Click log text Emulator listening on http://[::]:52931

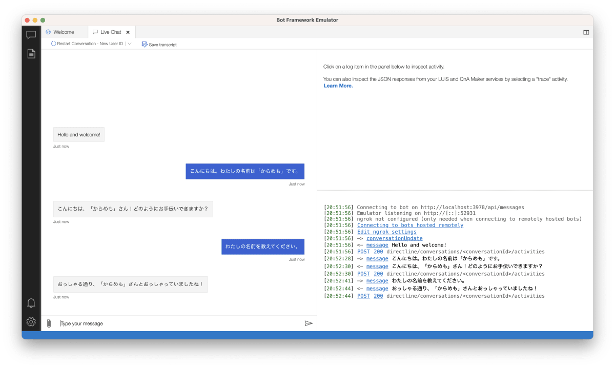point(416,213)
